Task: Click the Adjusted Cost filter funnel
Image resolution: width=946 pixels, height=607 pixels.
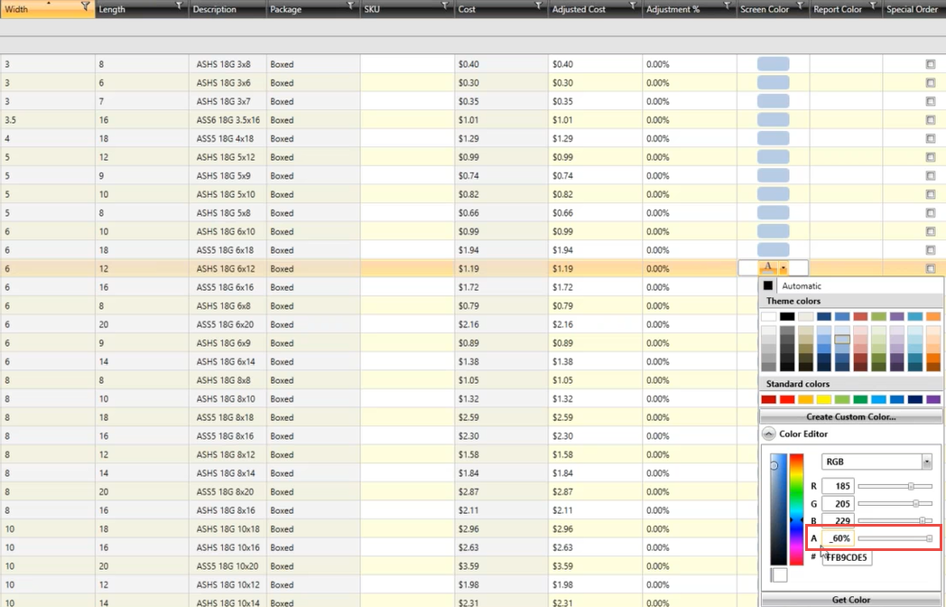Action: pyautogui.click(x=632, y=6)
